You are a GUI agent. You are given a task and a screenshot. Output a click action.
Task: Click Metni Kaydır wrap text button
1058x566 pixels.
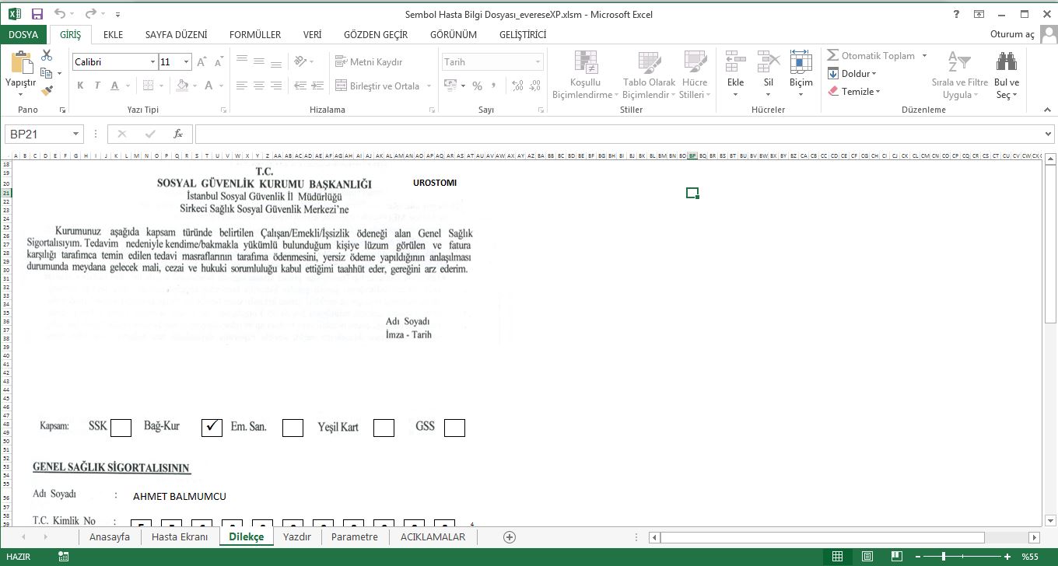[x=369, y=61]
